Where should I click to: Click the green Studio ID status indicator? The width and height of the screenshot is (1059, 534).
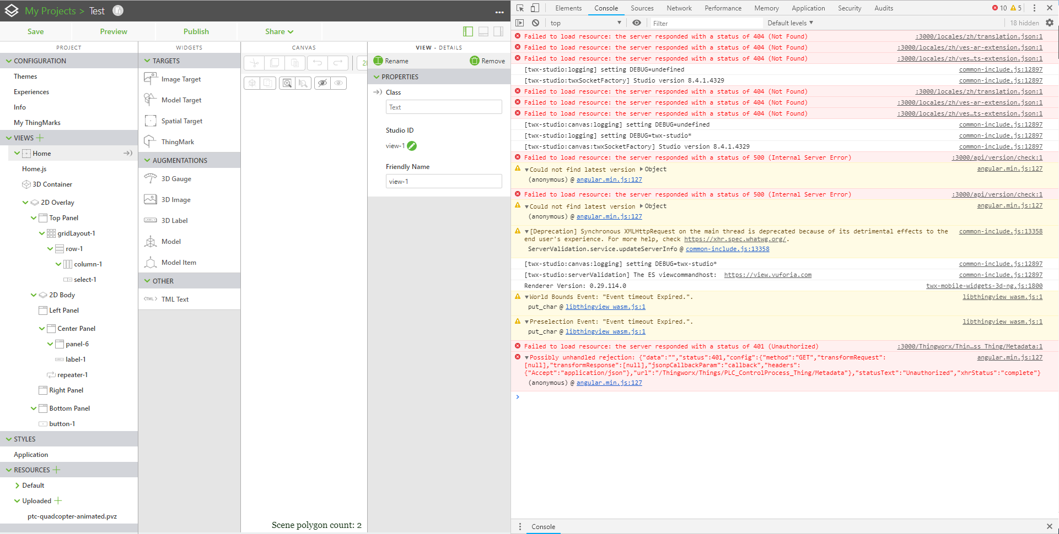pyautogui.click(x=413, y=146)
